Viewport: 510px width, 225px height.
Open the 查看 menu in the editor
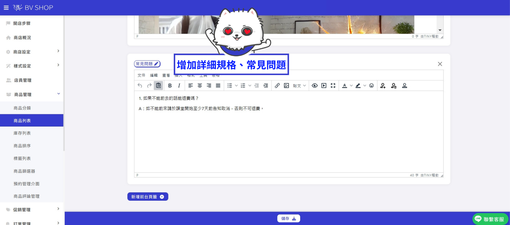[166, 75]
